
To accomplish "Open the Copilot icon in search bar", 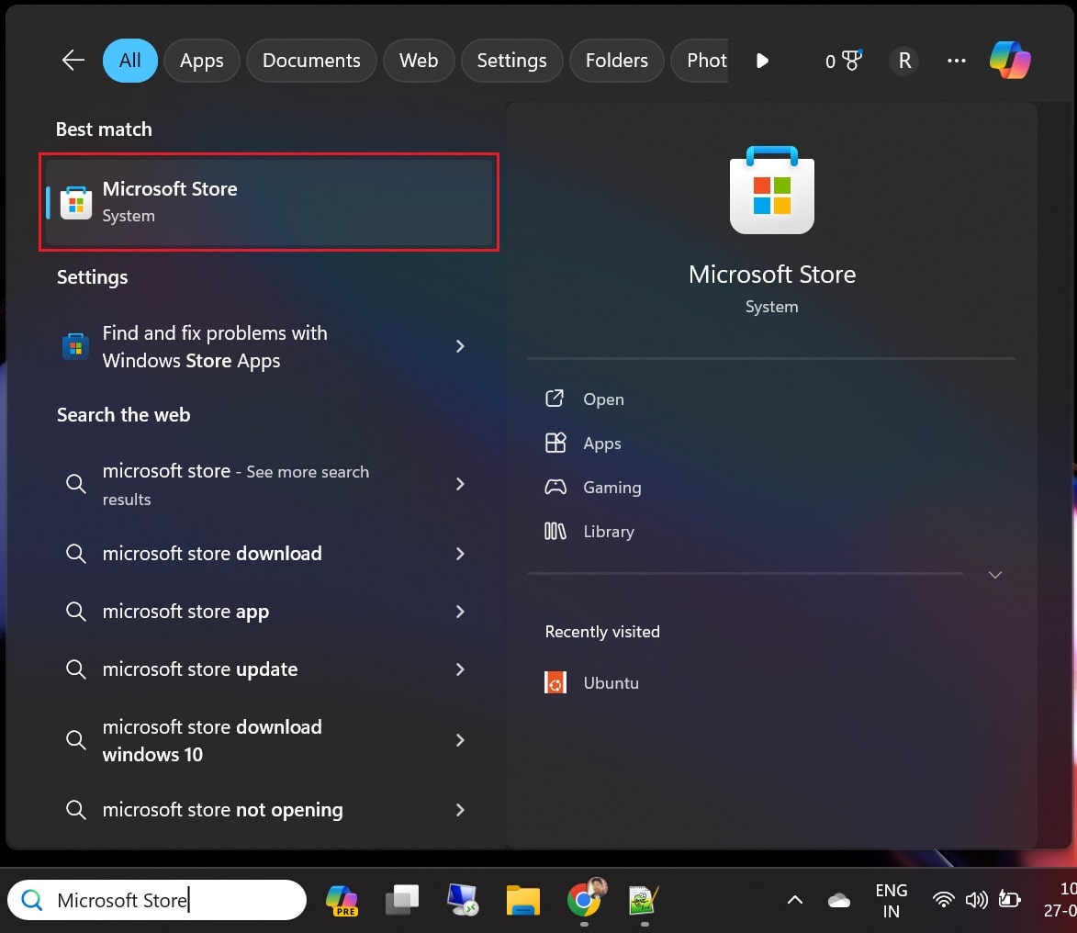I will pyautogui.click(x=1010, y=61).
